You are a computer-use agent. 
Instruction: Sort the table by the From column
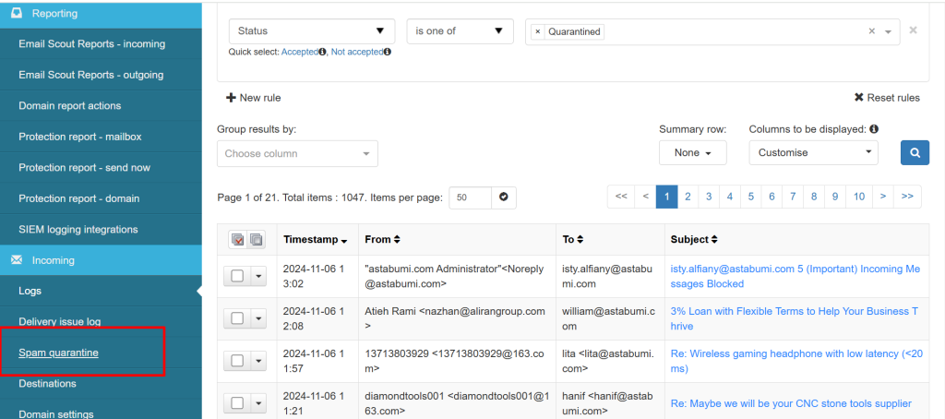[x=382, y=239]
